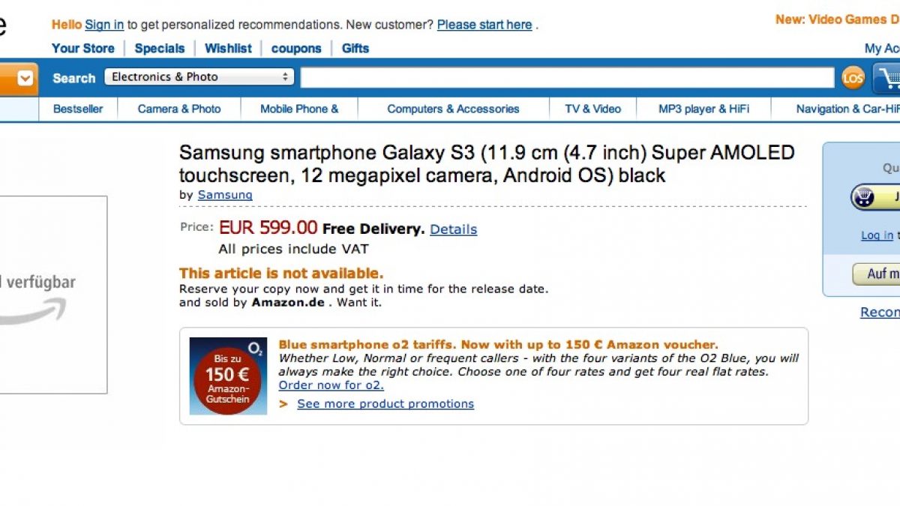Viewport: 900px width, 506px height.
Task: Go to Computers & Accessories section
Action: click(x=453, y=109)
